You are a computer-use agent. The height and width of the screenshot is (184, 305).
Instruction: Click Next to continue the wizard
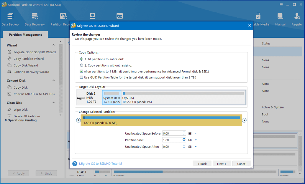tap(222, 164)
